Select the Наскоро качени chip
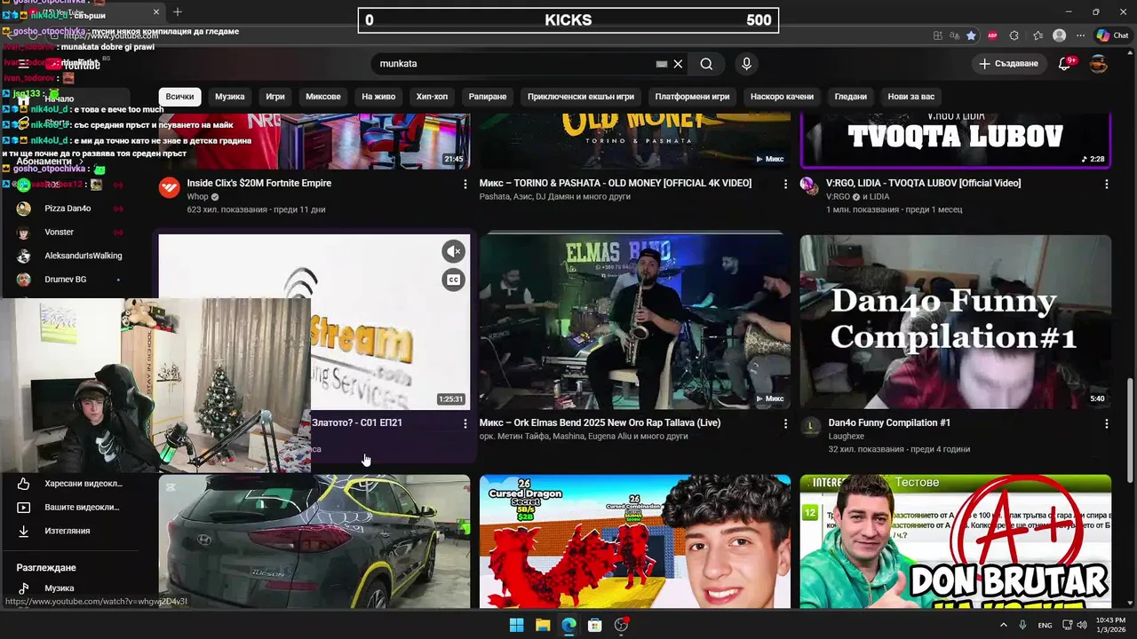The height and width of the screenshot is (639, 1137). pos(782,97)
